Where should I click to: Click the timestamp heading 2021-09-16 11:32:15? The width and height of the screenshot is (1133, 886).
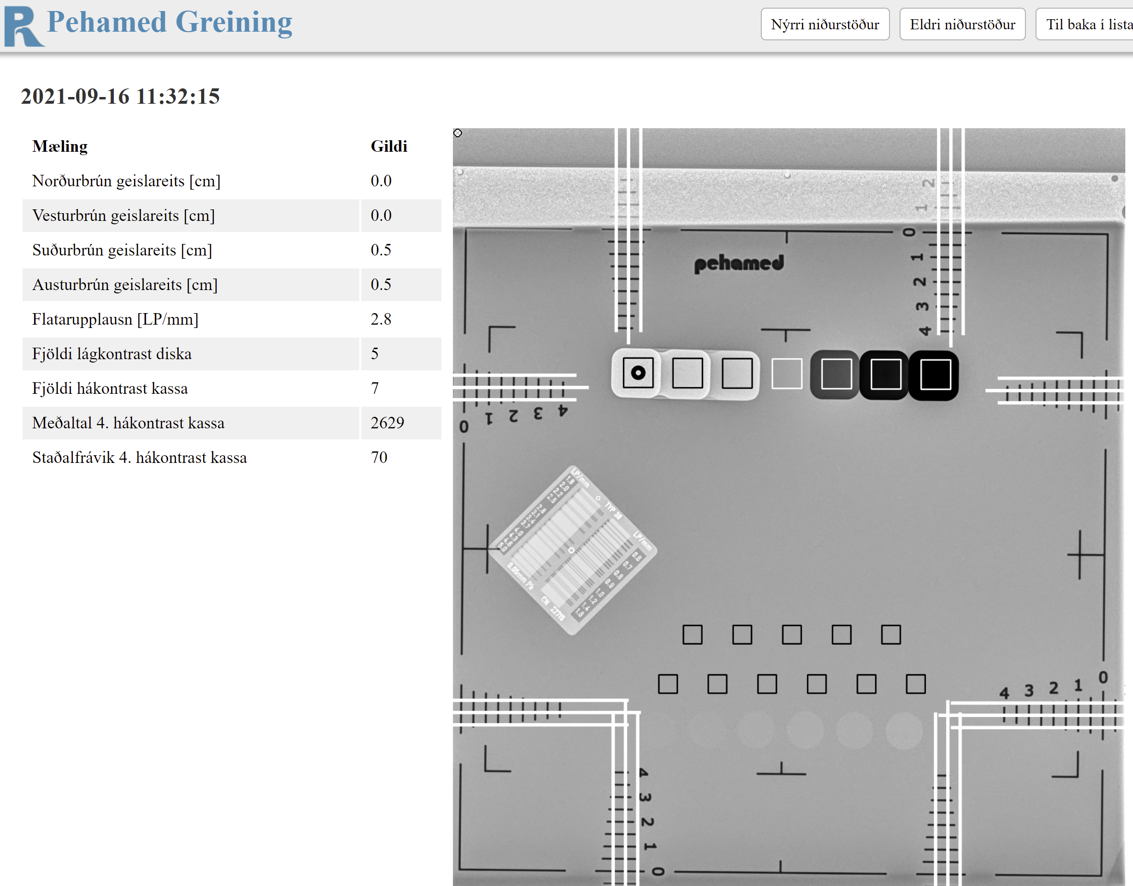121,97
